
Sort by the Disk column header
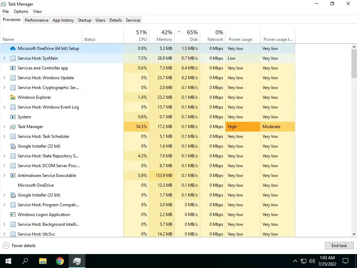187,36
